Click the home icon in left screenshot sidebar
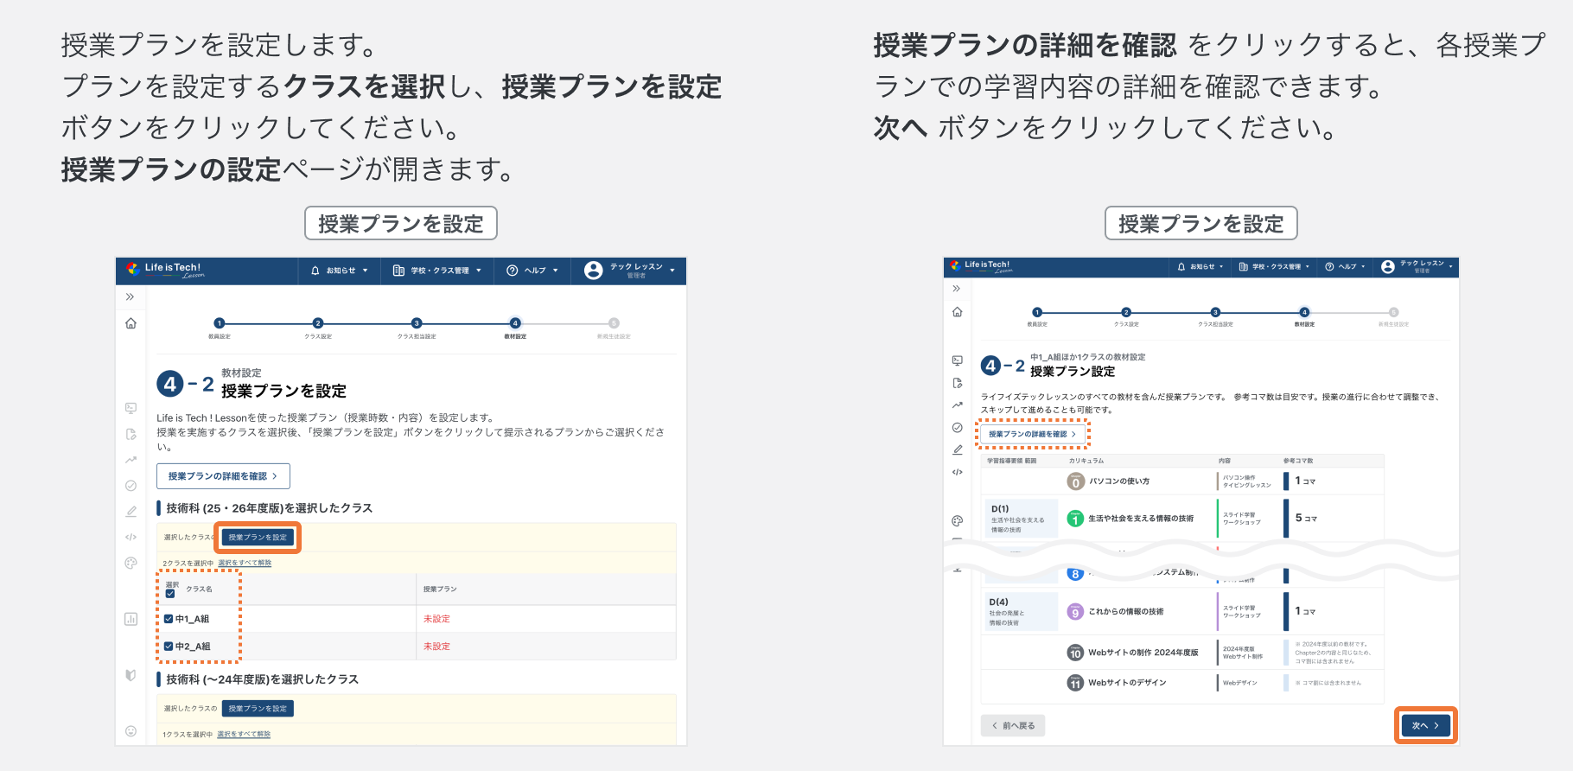Viewport: 1573px width, 771px height. tap(131, 323)
